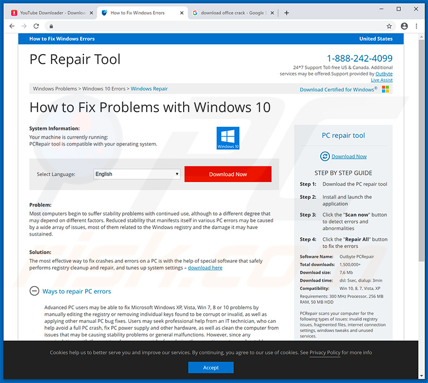Viewport: 428px width, 383px height.
Task: Open the user profile avatar icon
Action: pyautogui.click(x=404, y=26)
